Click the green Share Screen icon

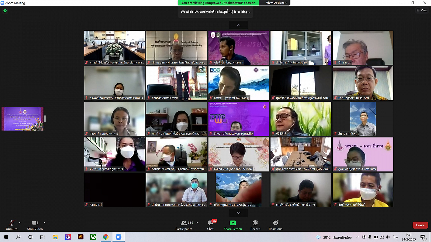point(233,223)
